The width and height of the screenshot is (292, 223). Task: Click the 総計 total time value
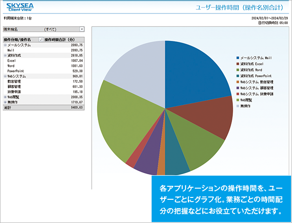tap(77, 108)
